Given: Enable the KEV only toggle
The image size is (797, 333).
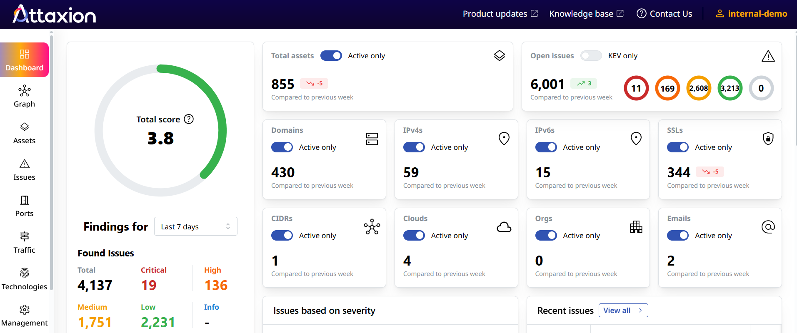Looking at the screenshot, I should point(591,56).
